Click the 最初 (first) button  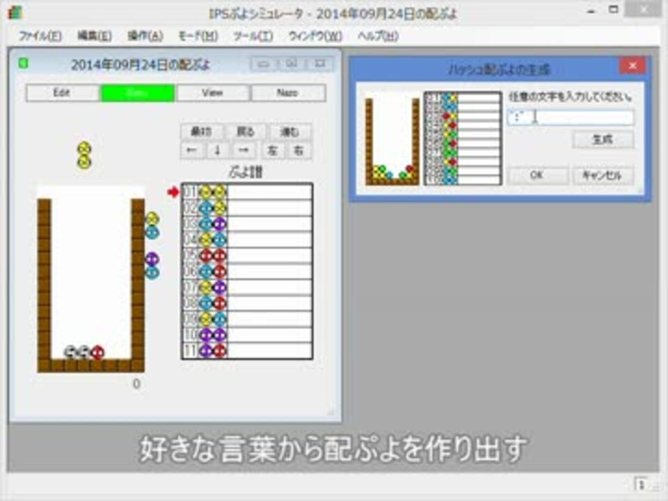tap(202, 132)
